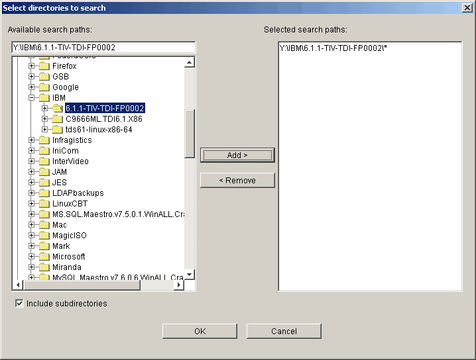Click the Microsoft folder icon
The image size is (476, 360).
coord(44,257)
